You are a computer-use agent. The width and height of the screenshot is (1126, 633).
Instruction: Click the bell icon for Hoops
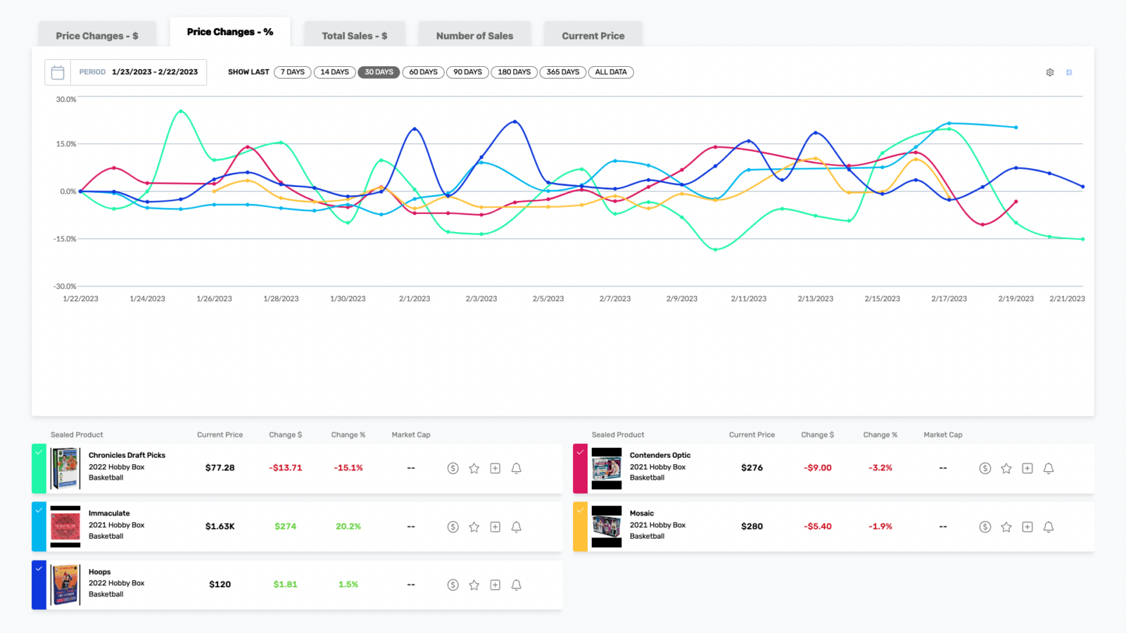pos(516,585)
